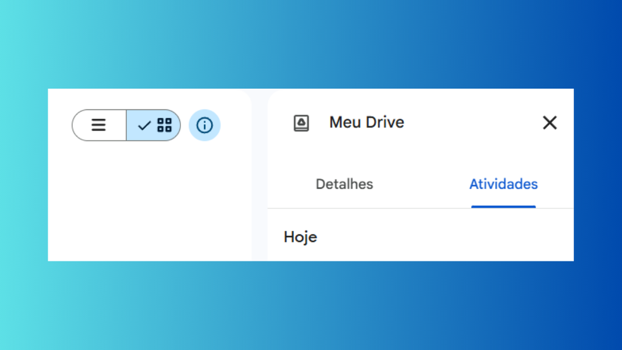
Task: Click the circled "i" information icon
Action: click(205, 125)
